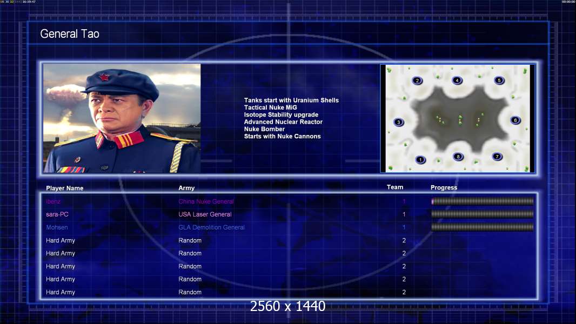Click sara-PC loading progress bar
Image resolution: width=576 pixels, height=324 pixels.
(x=483, y=214)
